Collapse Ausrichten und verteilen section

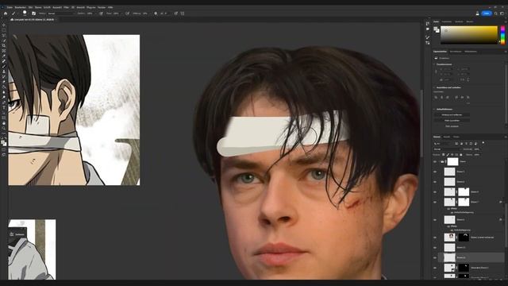tap(434, 87)
